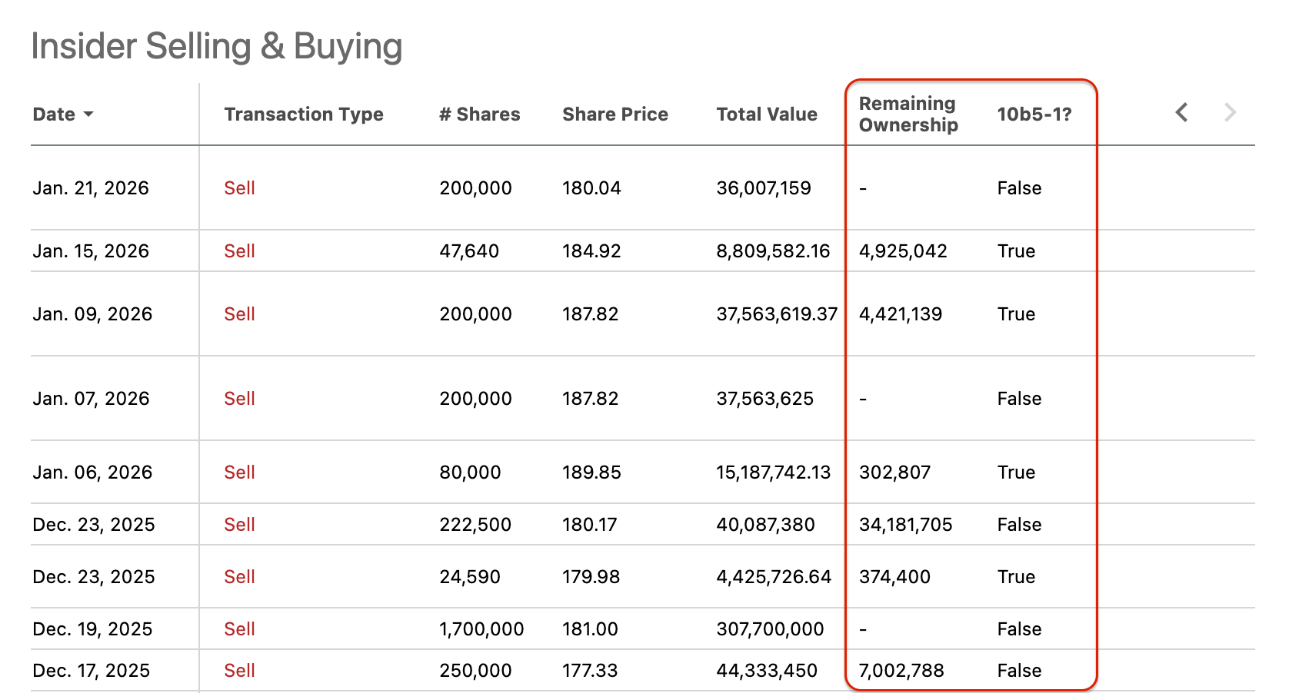1289x693 pixels.
Task: Select the Share Price column header
Action: click(x=615, y=114)
